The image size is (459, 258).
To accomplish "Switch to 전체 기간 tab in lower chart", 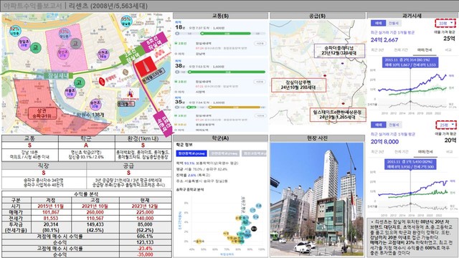I will 402,151.
